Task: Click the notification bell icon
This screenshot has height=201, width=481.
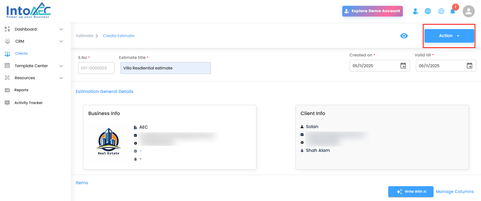Action: click(x=453, y=12)
